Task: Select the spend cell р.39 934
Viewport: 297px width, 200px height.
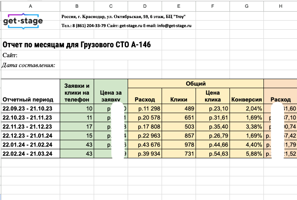Action: coord(145,154)
